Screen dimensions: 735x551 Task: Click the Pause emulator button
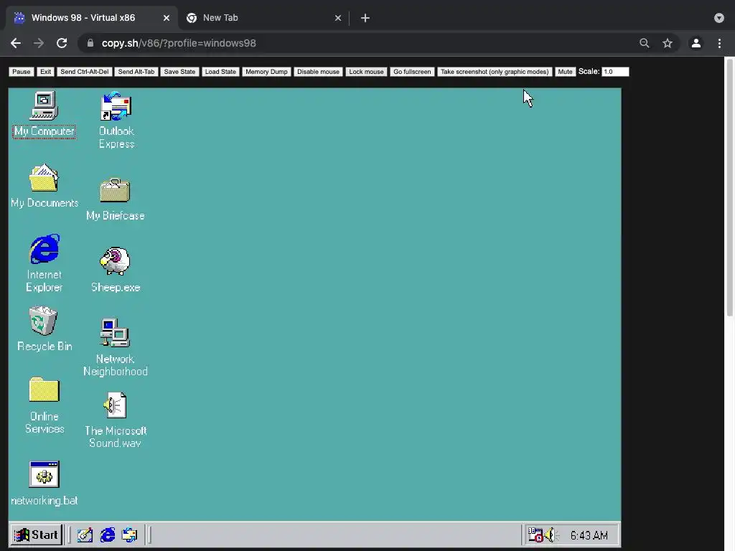click(x=21, y=72)
